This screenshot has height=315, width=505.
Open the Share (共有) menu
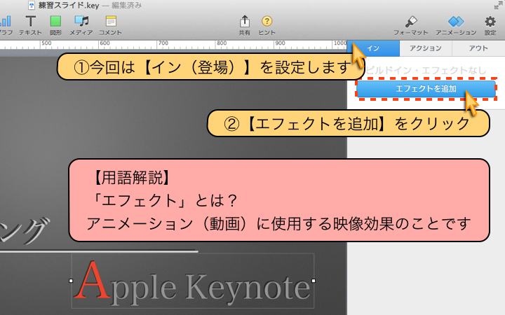[x=245, y=25]
